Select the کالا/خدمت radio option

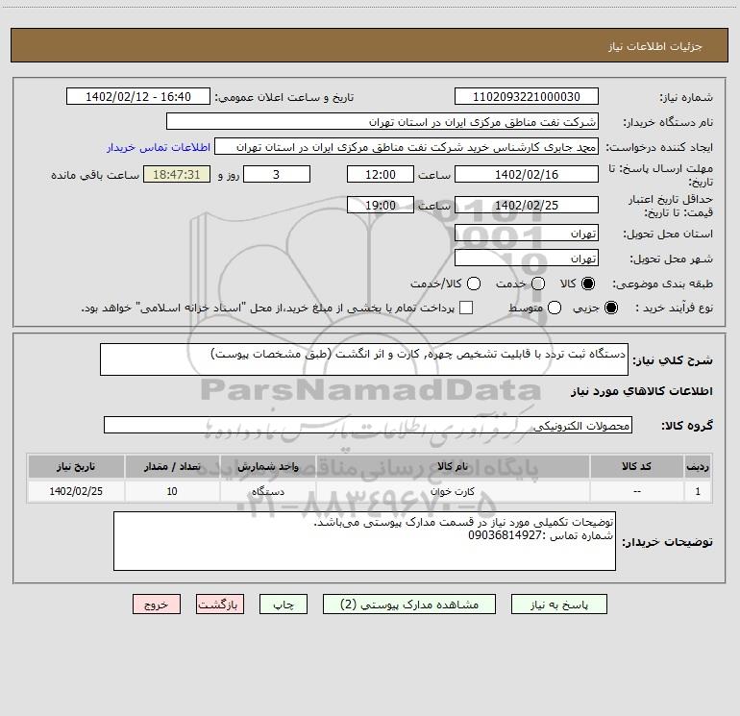coord(474,284)
